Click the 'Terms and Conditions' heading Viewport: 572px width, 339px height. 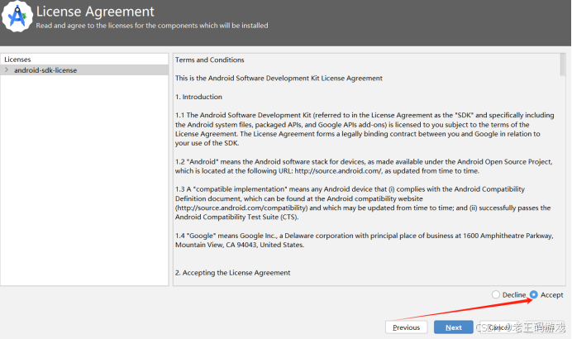pyautogui.click(x=209, y=60)
